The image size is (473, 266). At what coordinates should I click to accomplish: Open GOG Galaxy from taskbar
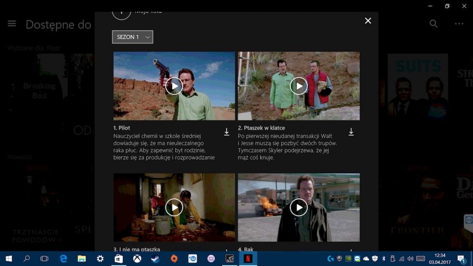pos(211,258)
